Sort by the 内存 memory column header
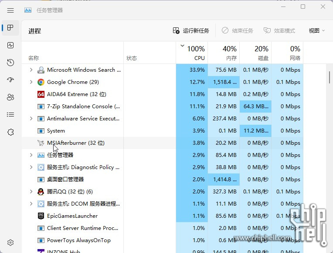 point(224,53)
